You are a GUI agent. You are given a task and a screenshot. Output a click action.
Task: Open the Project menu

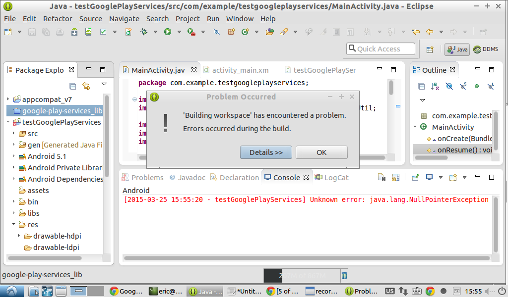188,19
